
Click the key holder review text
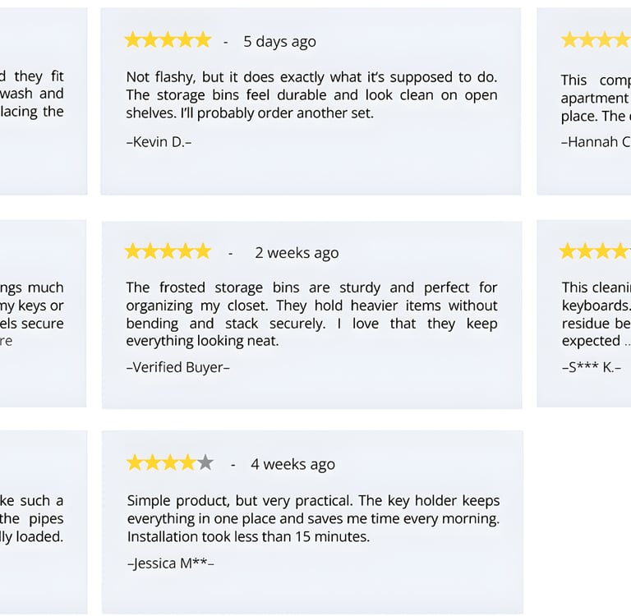coord(313,518)
